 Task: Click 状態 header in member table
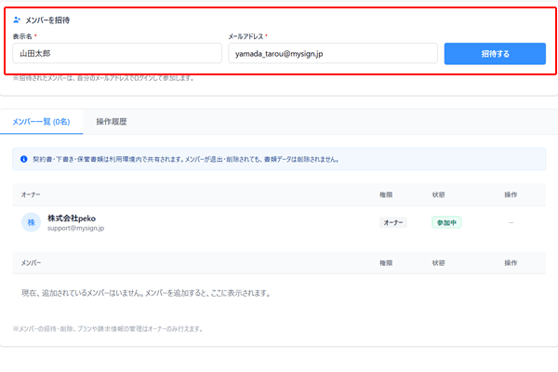pos(438,263)
